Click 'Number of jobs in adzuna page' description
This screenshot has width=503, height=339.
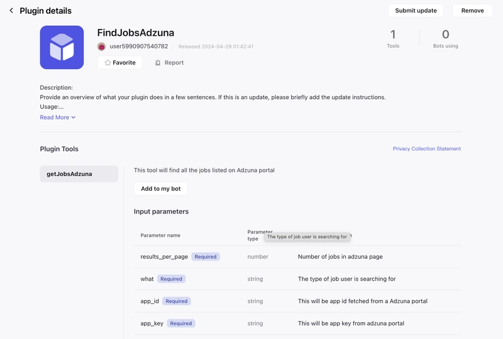pos(340,257)
